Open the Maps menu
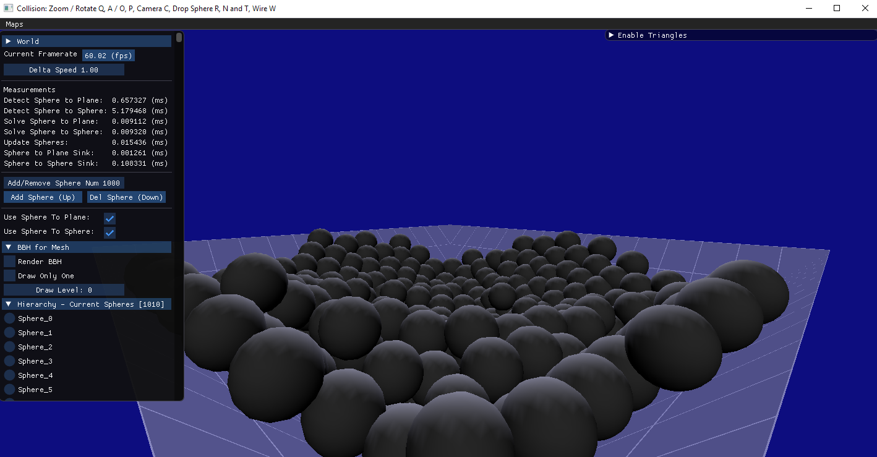Image resolution: width=877 pixels, height=457 pixels. (x=14, y=24)
